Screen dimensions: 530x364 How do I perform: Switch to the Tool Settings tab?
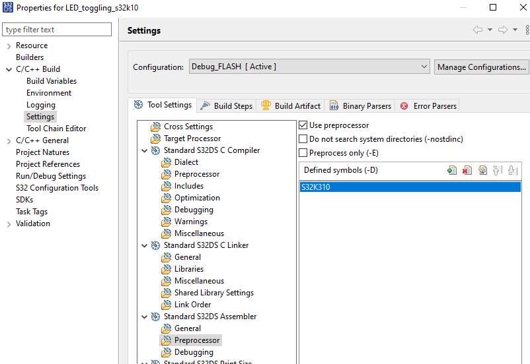point(163,105)
